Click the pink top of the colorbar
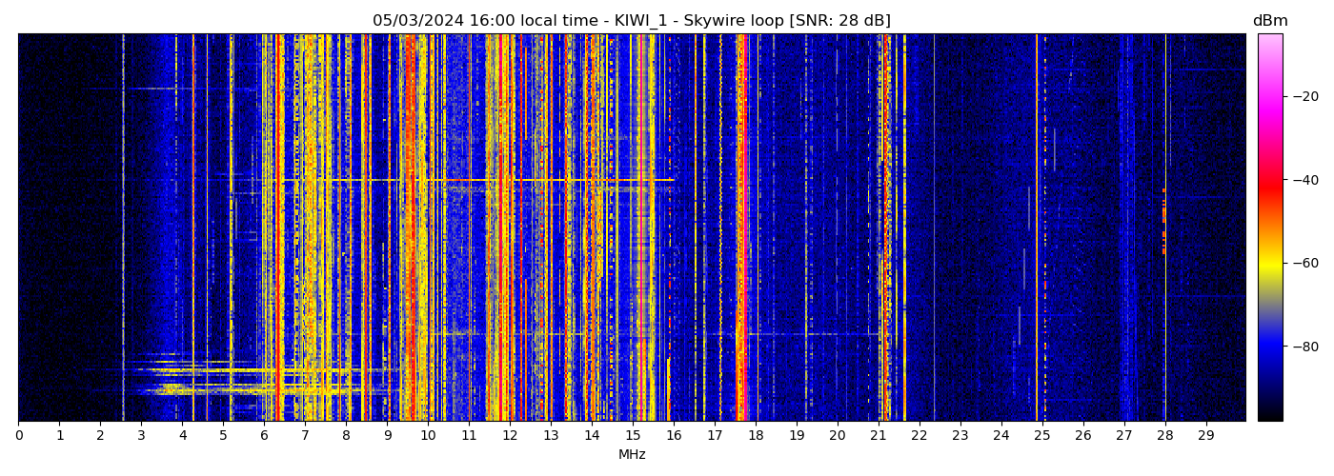 click(1269, 43)
